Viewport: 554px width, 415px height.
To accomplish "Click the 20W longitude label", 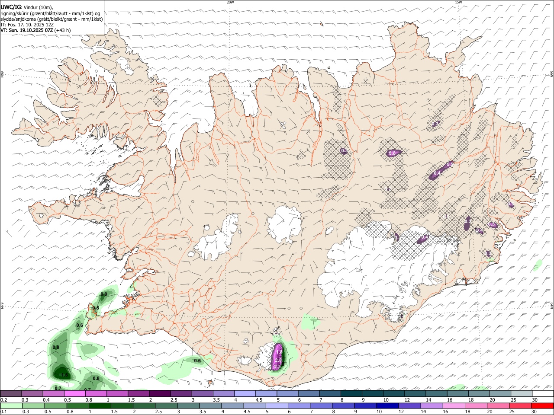I will [x=230, y=2].
